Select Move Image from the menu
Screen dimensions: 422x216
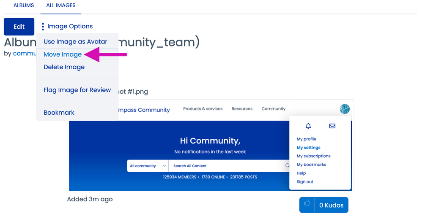63,54
